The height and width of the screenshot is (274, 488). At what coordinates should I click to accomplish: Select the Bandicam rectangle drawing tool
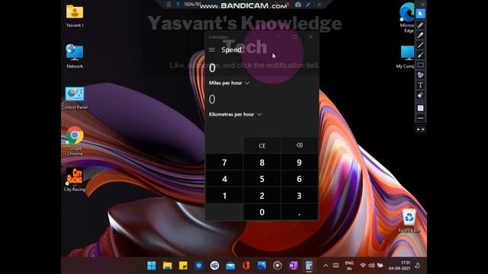tap(420, 65)
